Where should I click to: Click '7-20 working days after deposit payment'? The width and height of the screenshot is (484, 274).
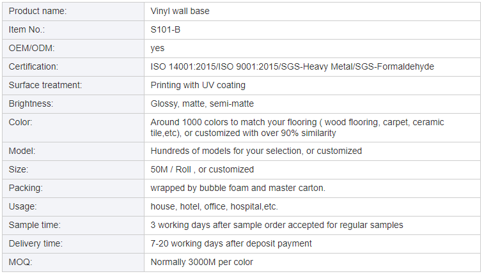231,244
